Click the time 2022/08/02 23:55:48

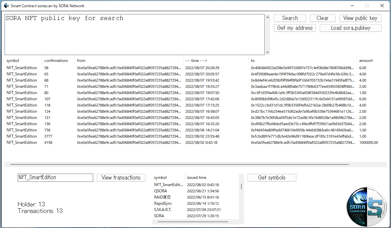pyautogui.click(x=202, y=136)
